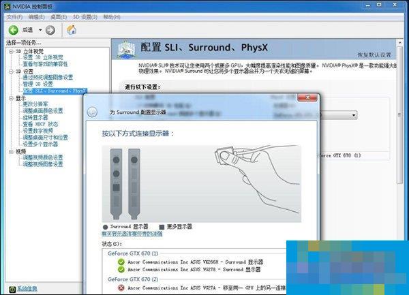This screenshot has width=409, height=295.
Task: Collapse the 视频 tree node
Action: pos(11,152)
